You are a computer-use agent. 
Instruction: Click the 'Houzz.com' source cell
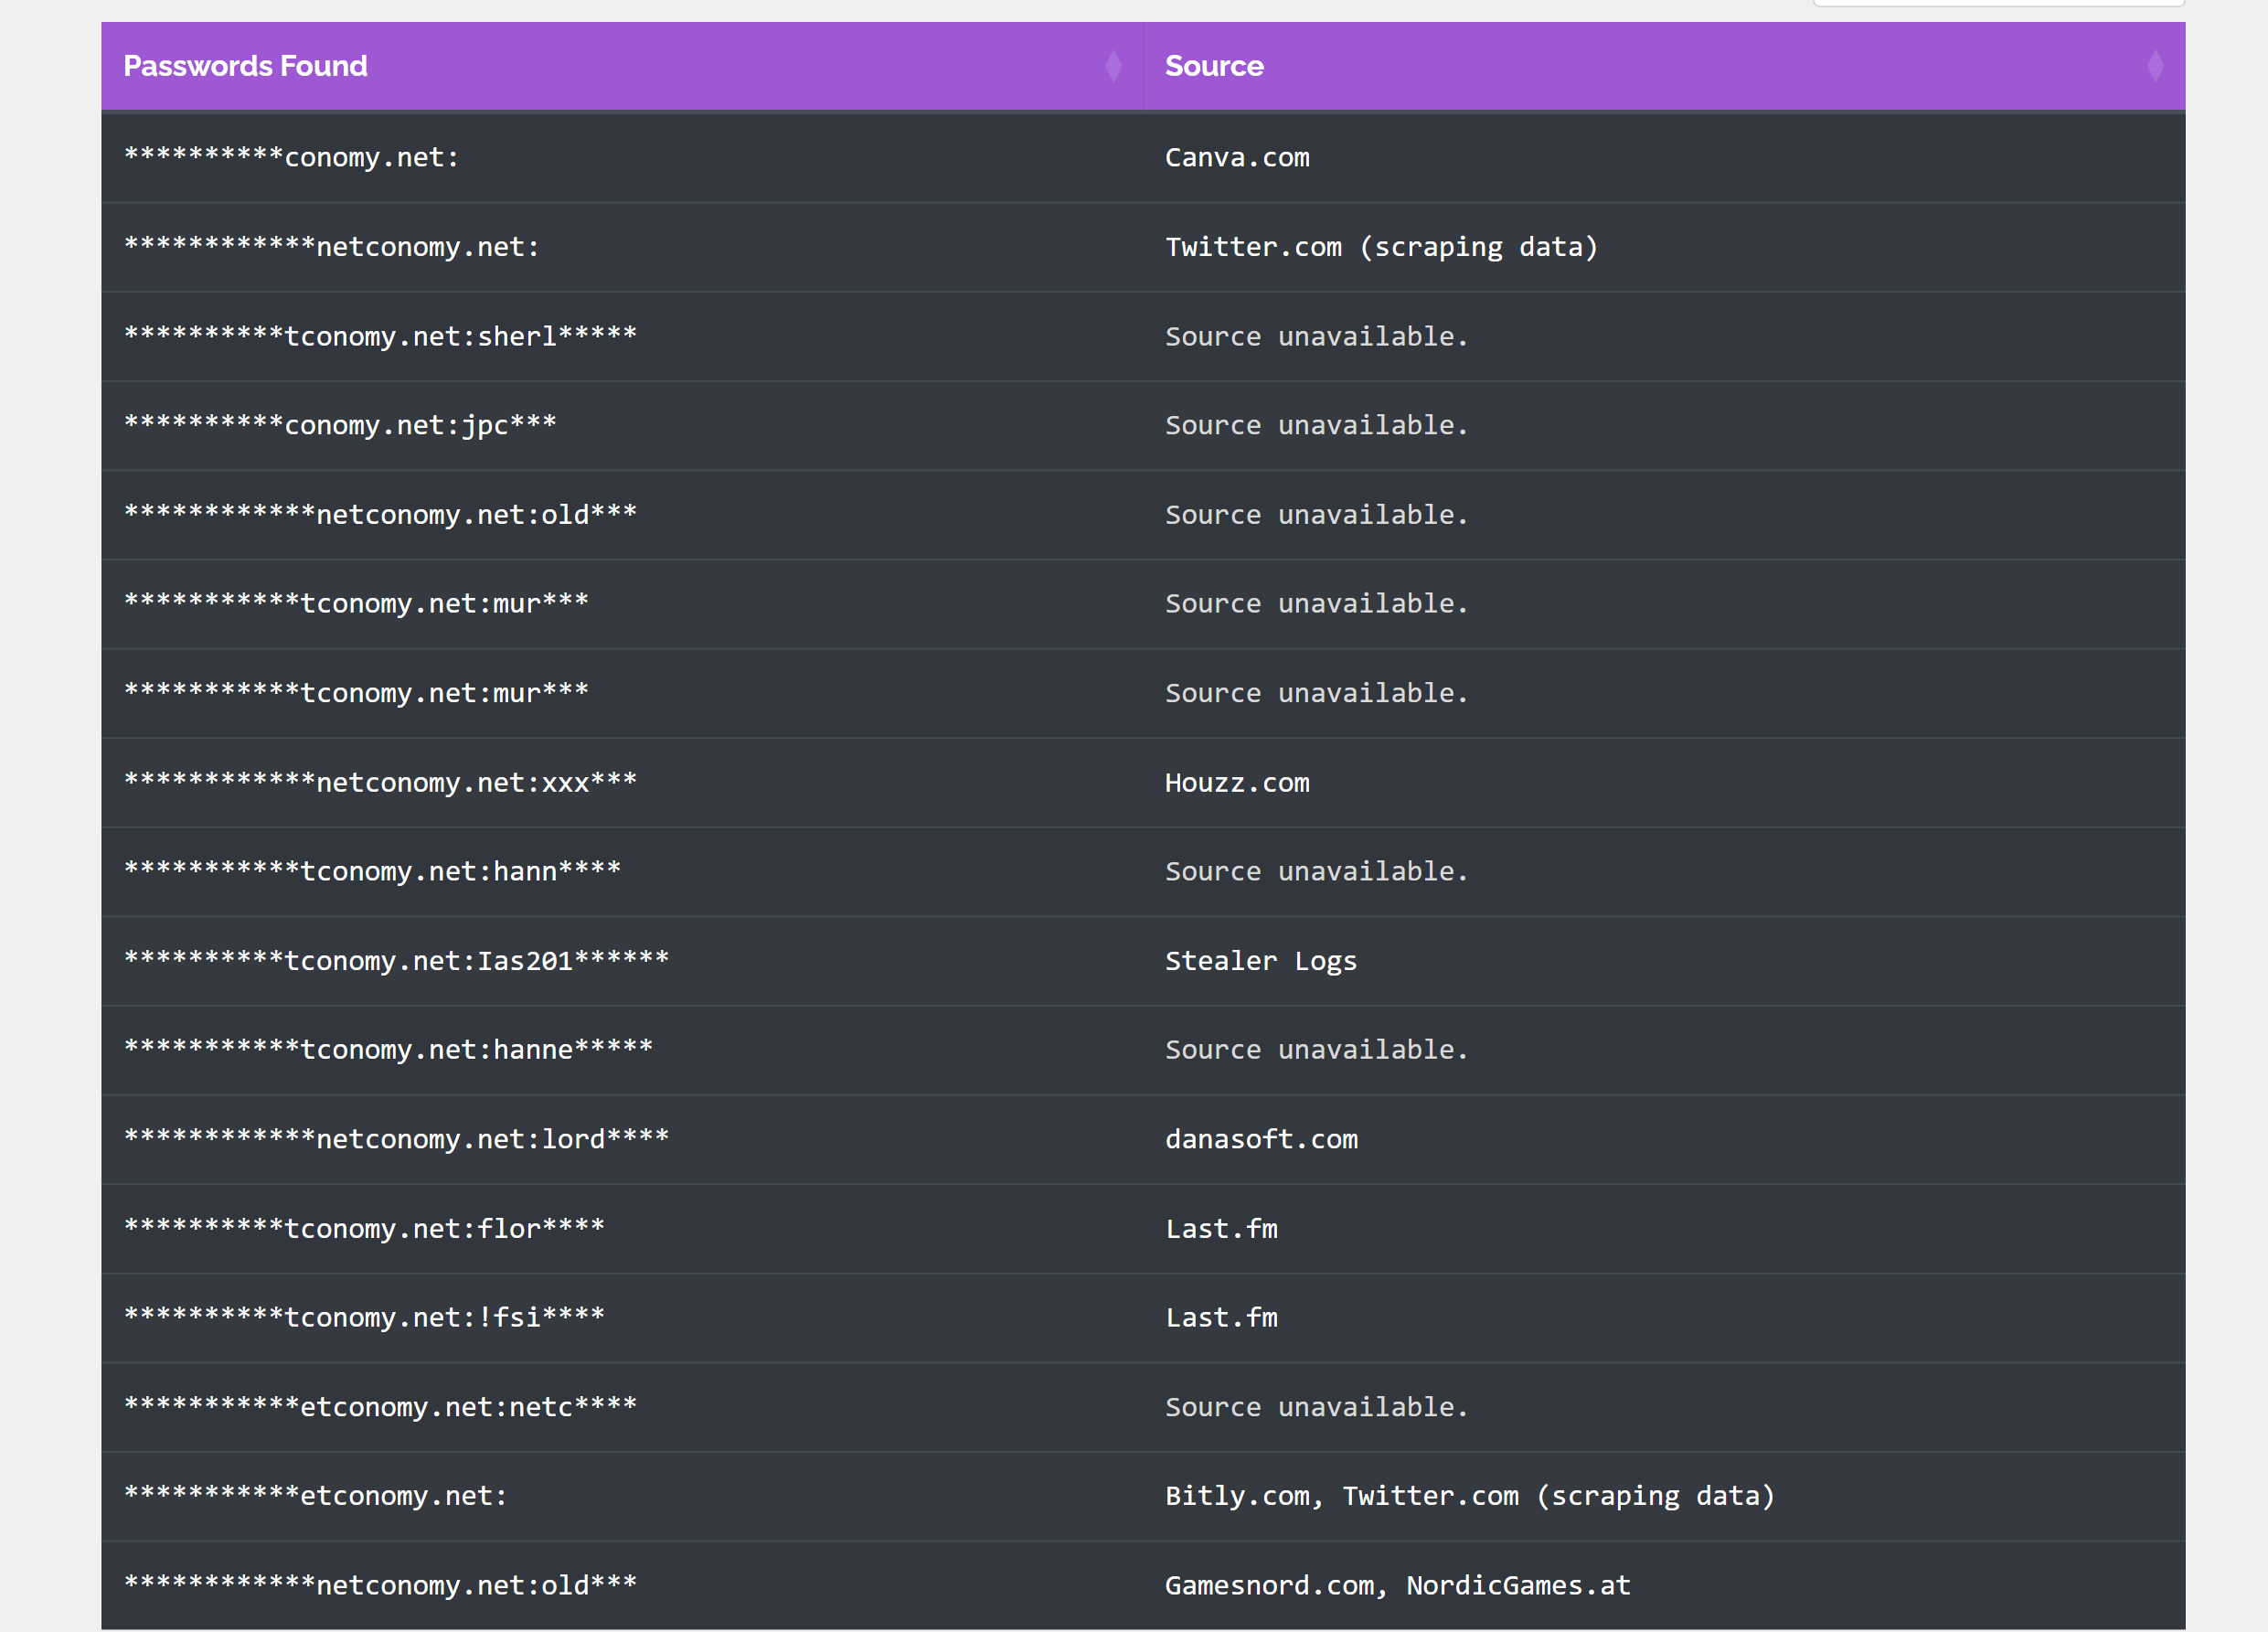pos(1237,783)
